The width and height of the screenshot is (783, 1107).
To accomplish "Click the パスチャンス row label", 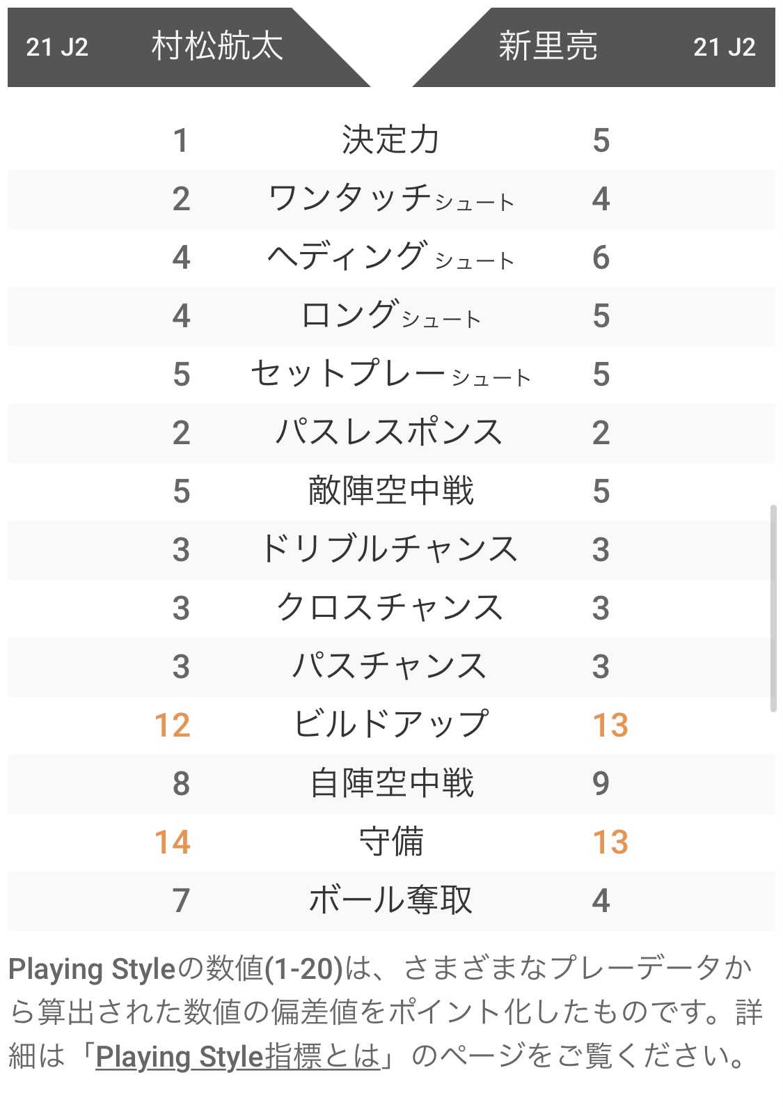I will [390, 667].
